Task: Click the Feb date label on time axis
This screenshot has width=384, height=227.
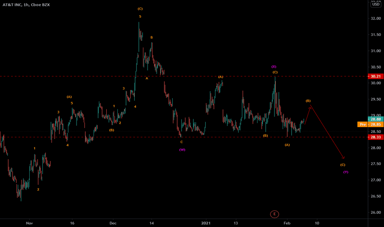Action: click(x=287, y=223)
